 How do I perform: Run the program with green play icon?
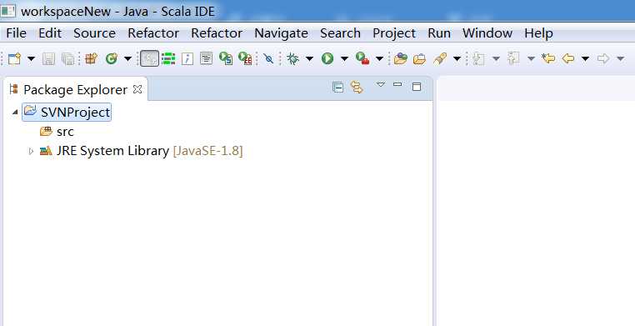(327, 58)
